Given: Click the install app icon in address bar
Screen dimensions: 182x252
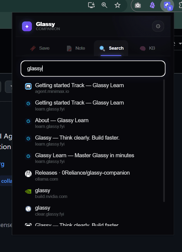Looking at the screenshot, I should click(x=91, y=5).
